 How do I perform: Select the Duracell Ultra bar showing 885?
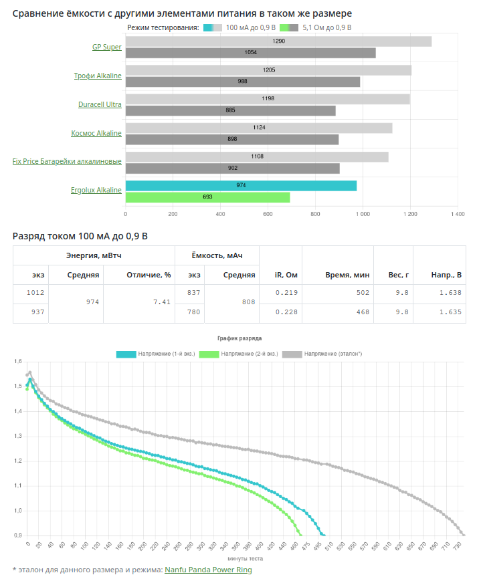pyautogui.click(x=230, y=110)
